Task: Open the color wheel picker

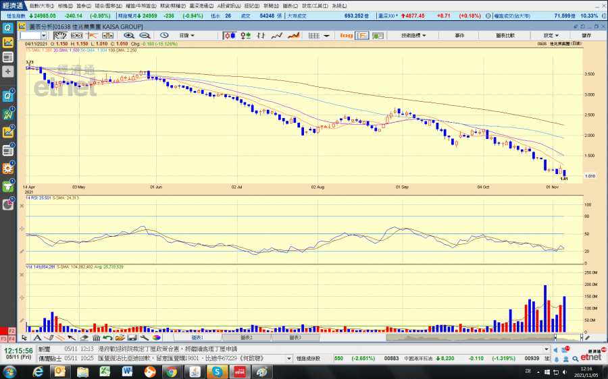Action: 156,337
